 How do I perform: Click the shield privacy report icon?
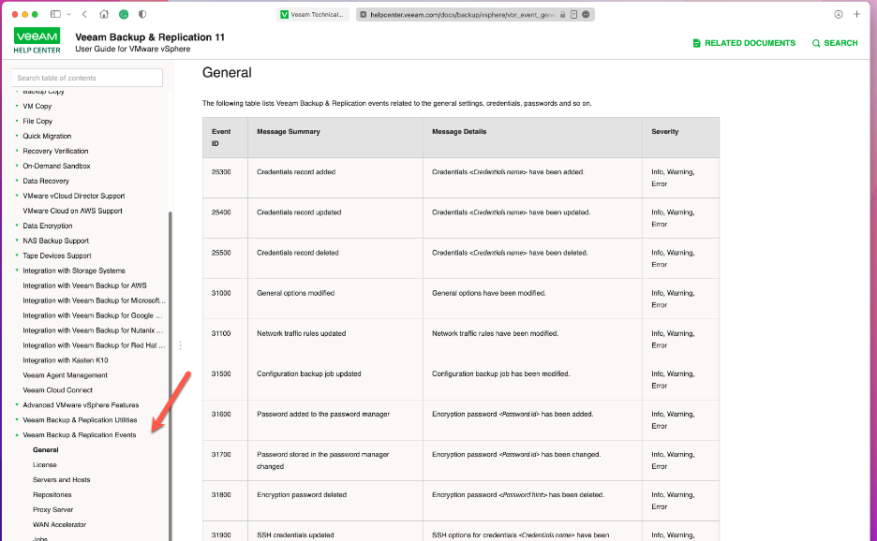click(142, 14)
